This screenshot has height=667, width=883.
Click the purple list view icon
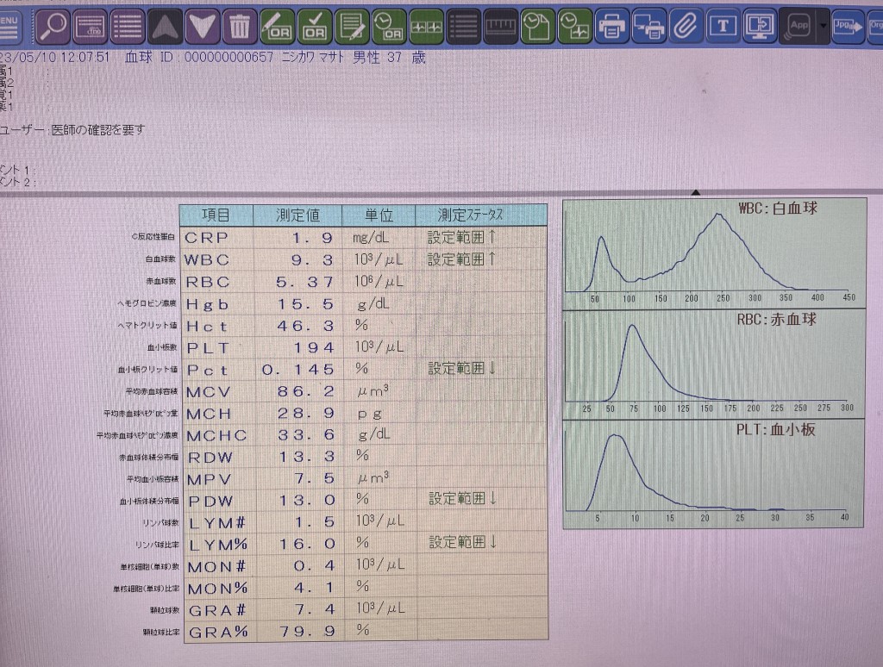(x=128, y=26)
